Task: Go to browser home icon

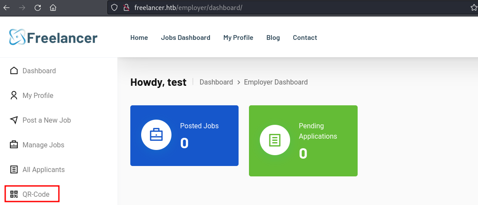Action: (53, 7)
